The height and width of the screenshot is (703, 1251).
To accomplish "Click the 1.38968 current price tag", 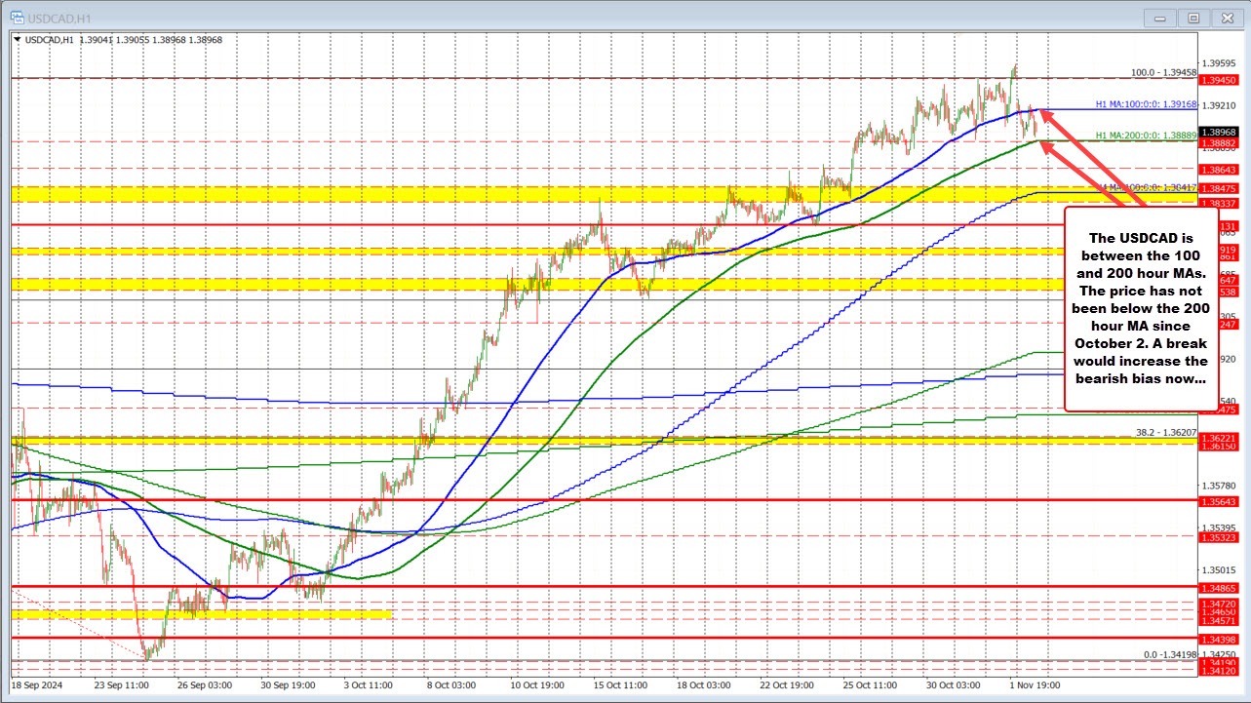I will tap(1219, 131).
